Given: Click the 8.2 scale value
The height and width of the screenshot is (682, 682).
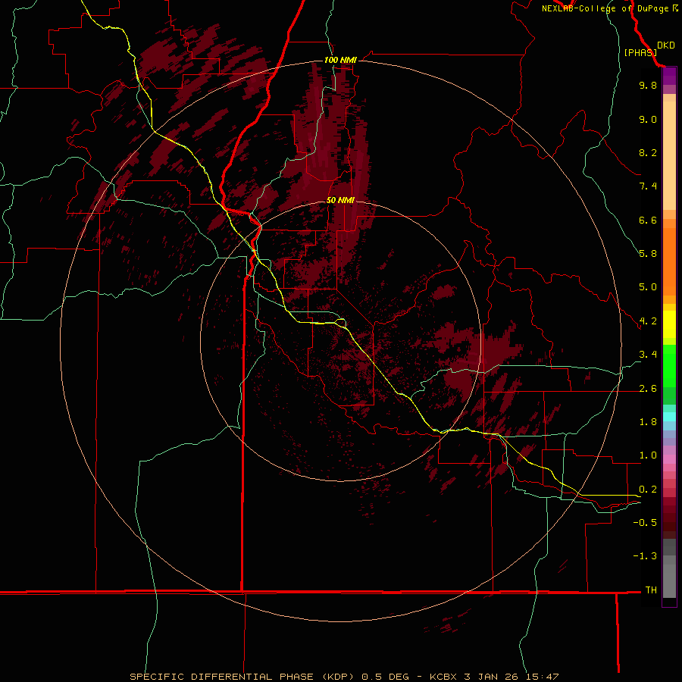Looking at the screenshot, I should pos(648,152).
